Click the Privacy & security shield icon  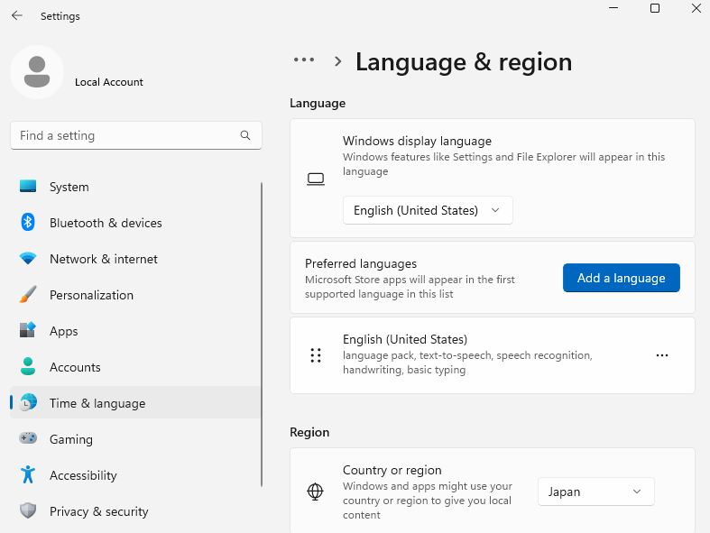[28, 511]
